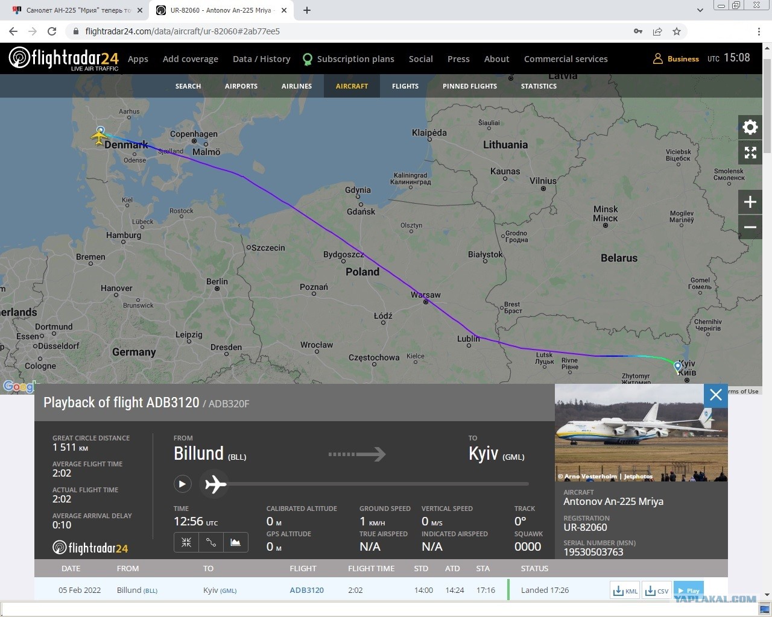Click the registration UR-82060 text
Viewport: 772px width, 617px height.
click(586, 527)
